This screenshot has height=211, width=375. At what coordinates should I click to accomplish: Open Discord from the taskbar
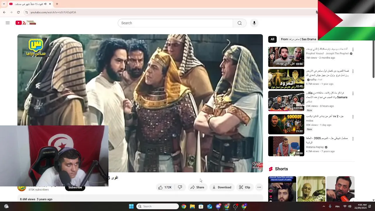(x=218, y=206)
